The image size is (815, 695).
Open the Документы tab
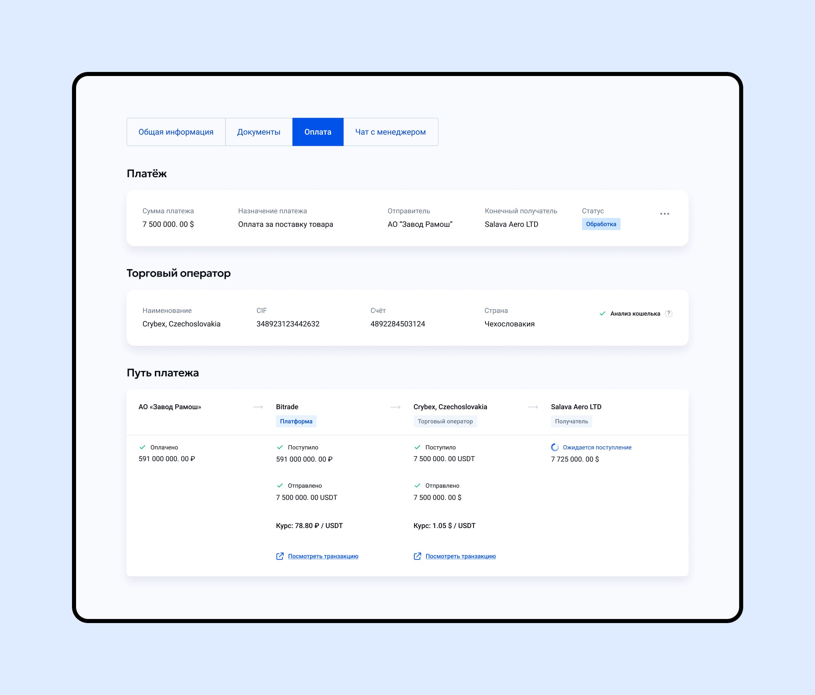tap(258, 132)
